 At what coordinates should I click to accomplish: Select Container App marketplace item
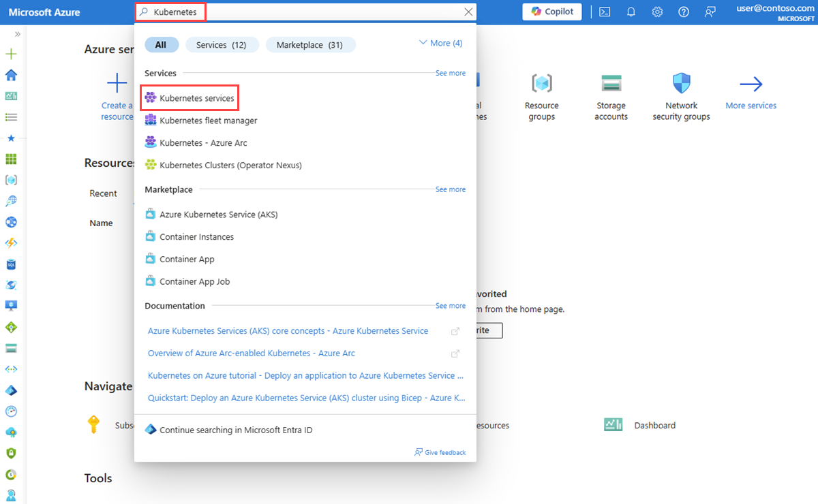point(180,259)
